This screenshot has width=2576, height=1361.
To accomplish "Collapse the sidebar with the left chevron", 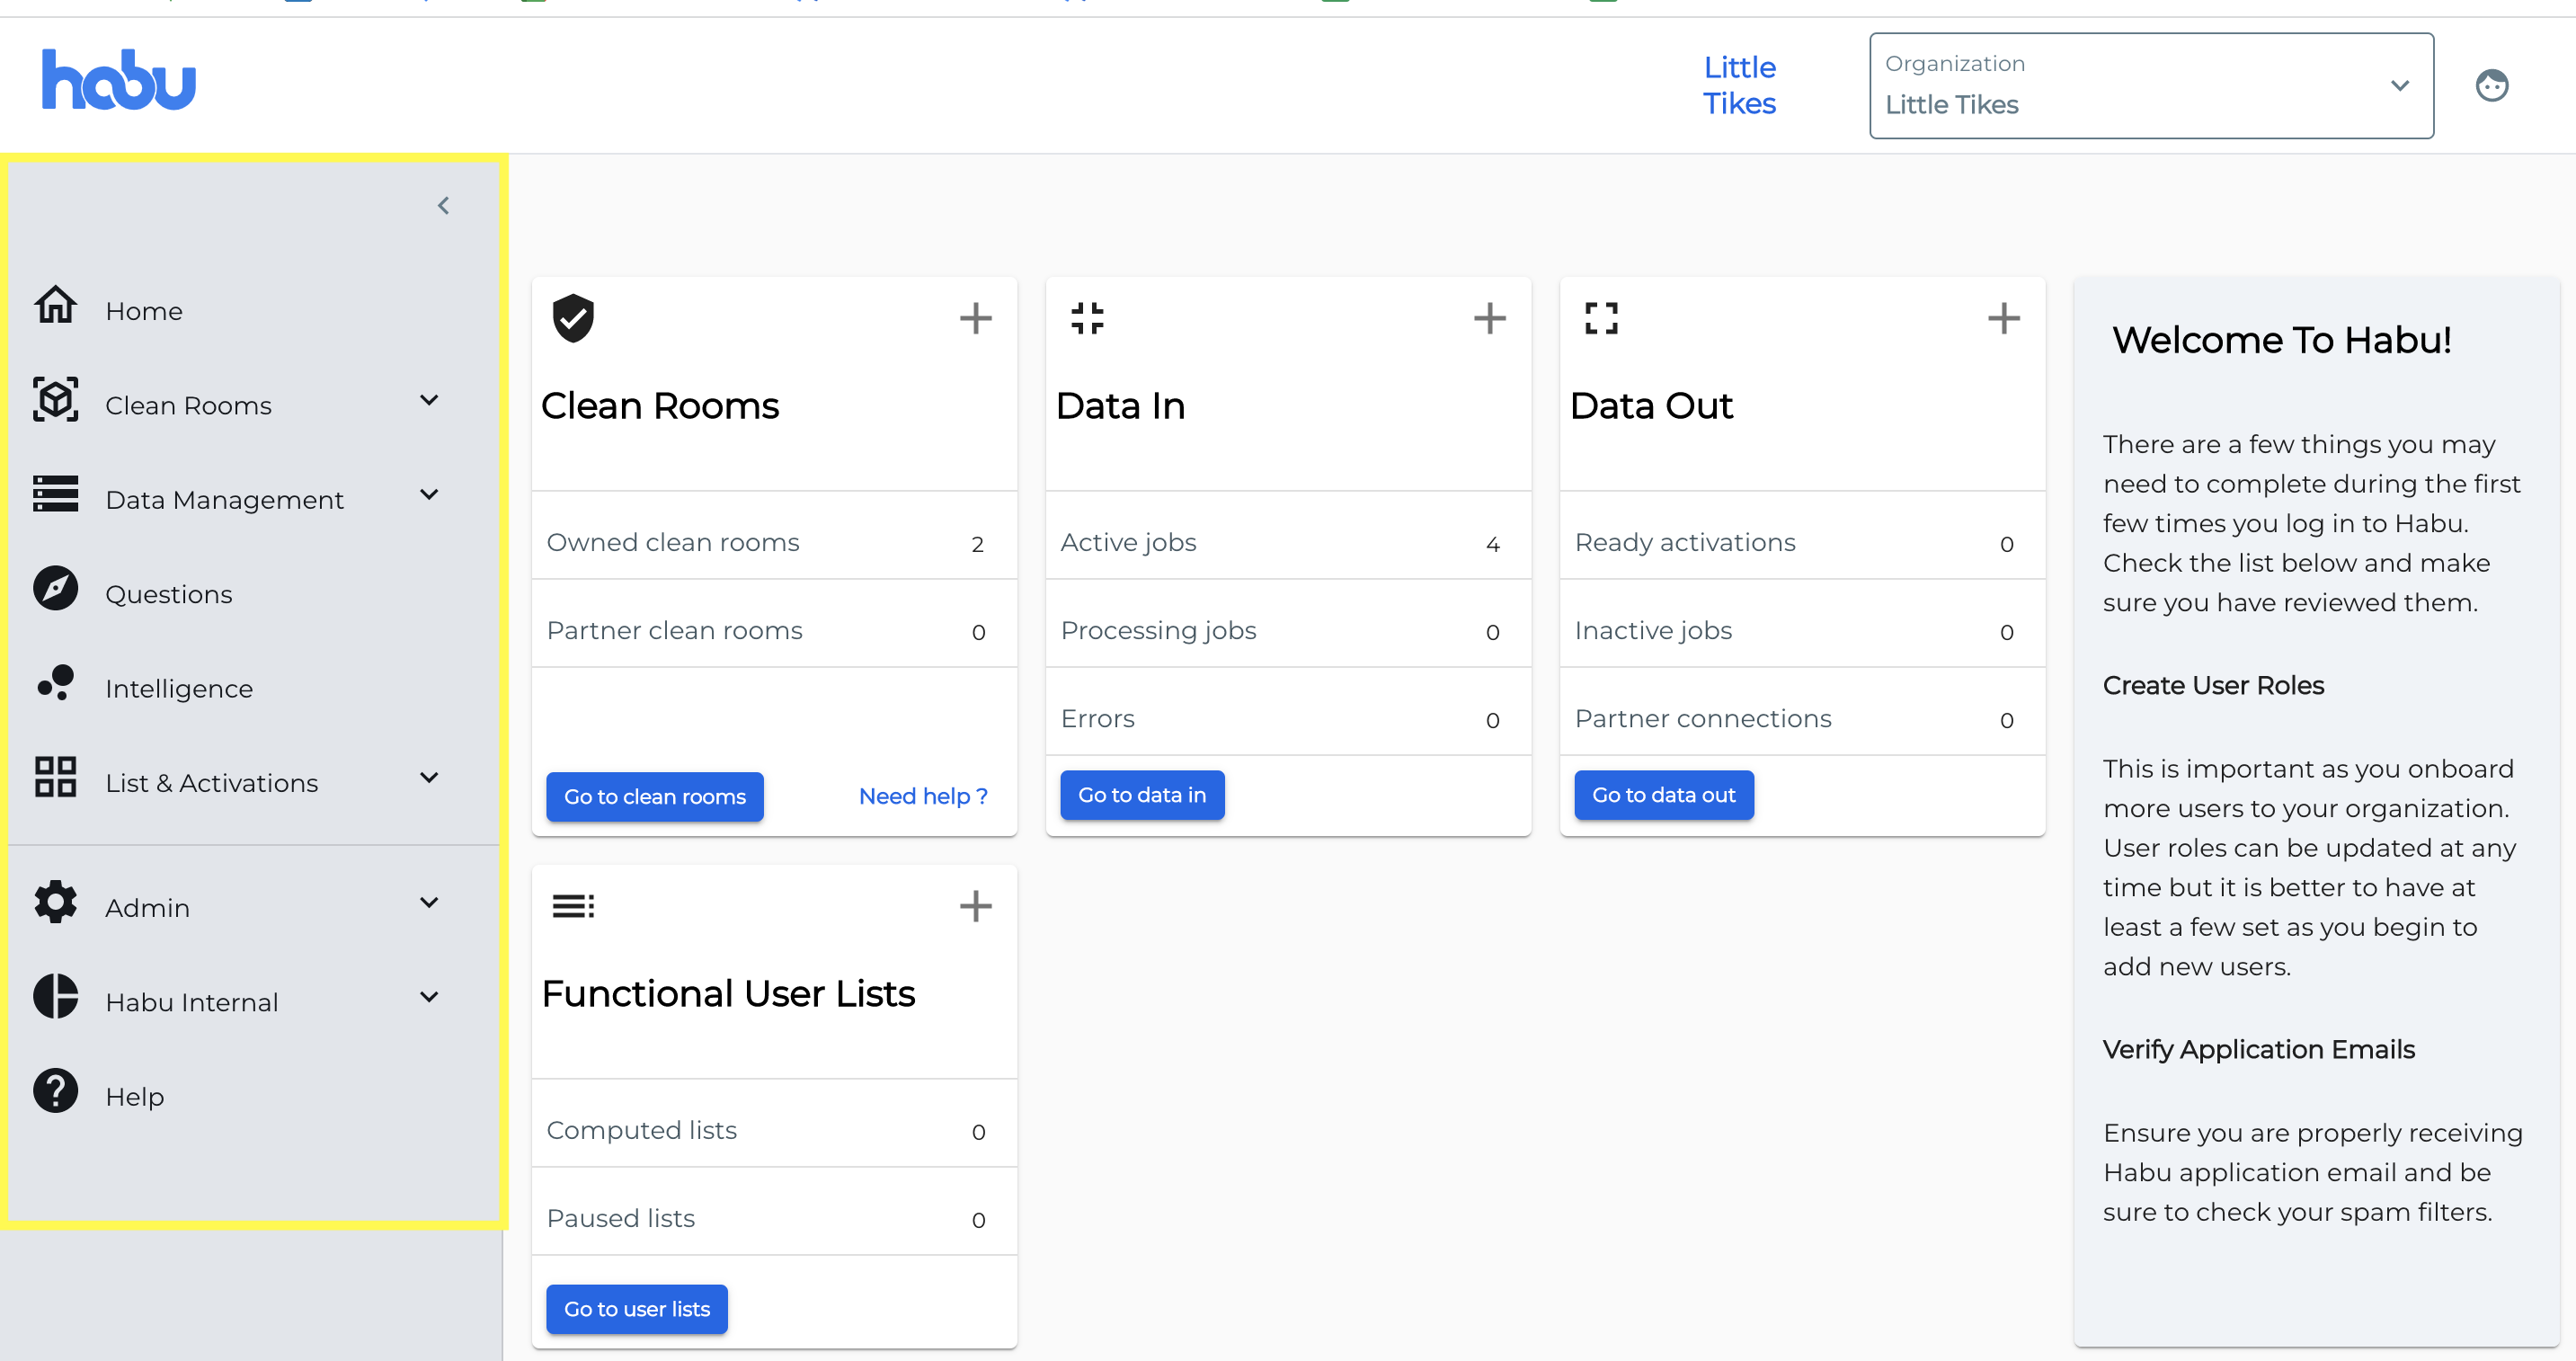I will coord(443,206).
